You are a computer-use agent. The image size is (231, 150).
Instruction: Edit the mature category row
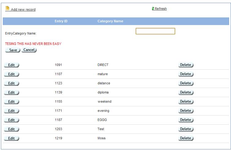click(x=12, y=74)
